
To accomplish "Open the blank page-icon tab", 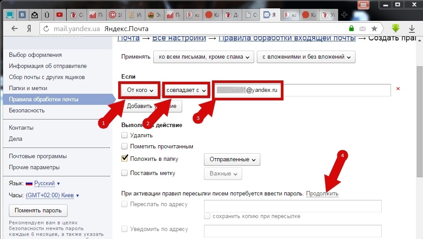I will point(251,15).
